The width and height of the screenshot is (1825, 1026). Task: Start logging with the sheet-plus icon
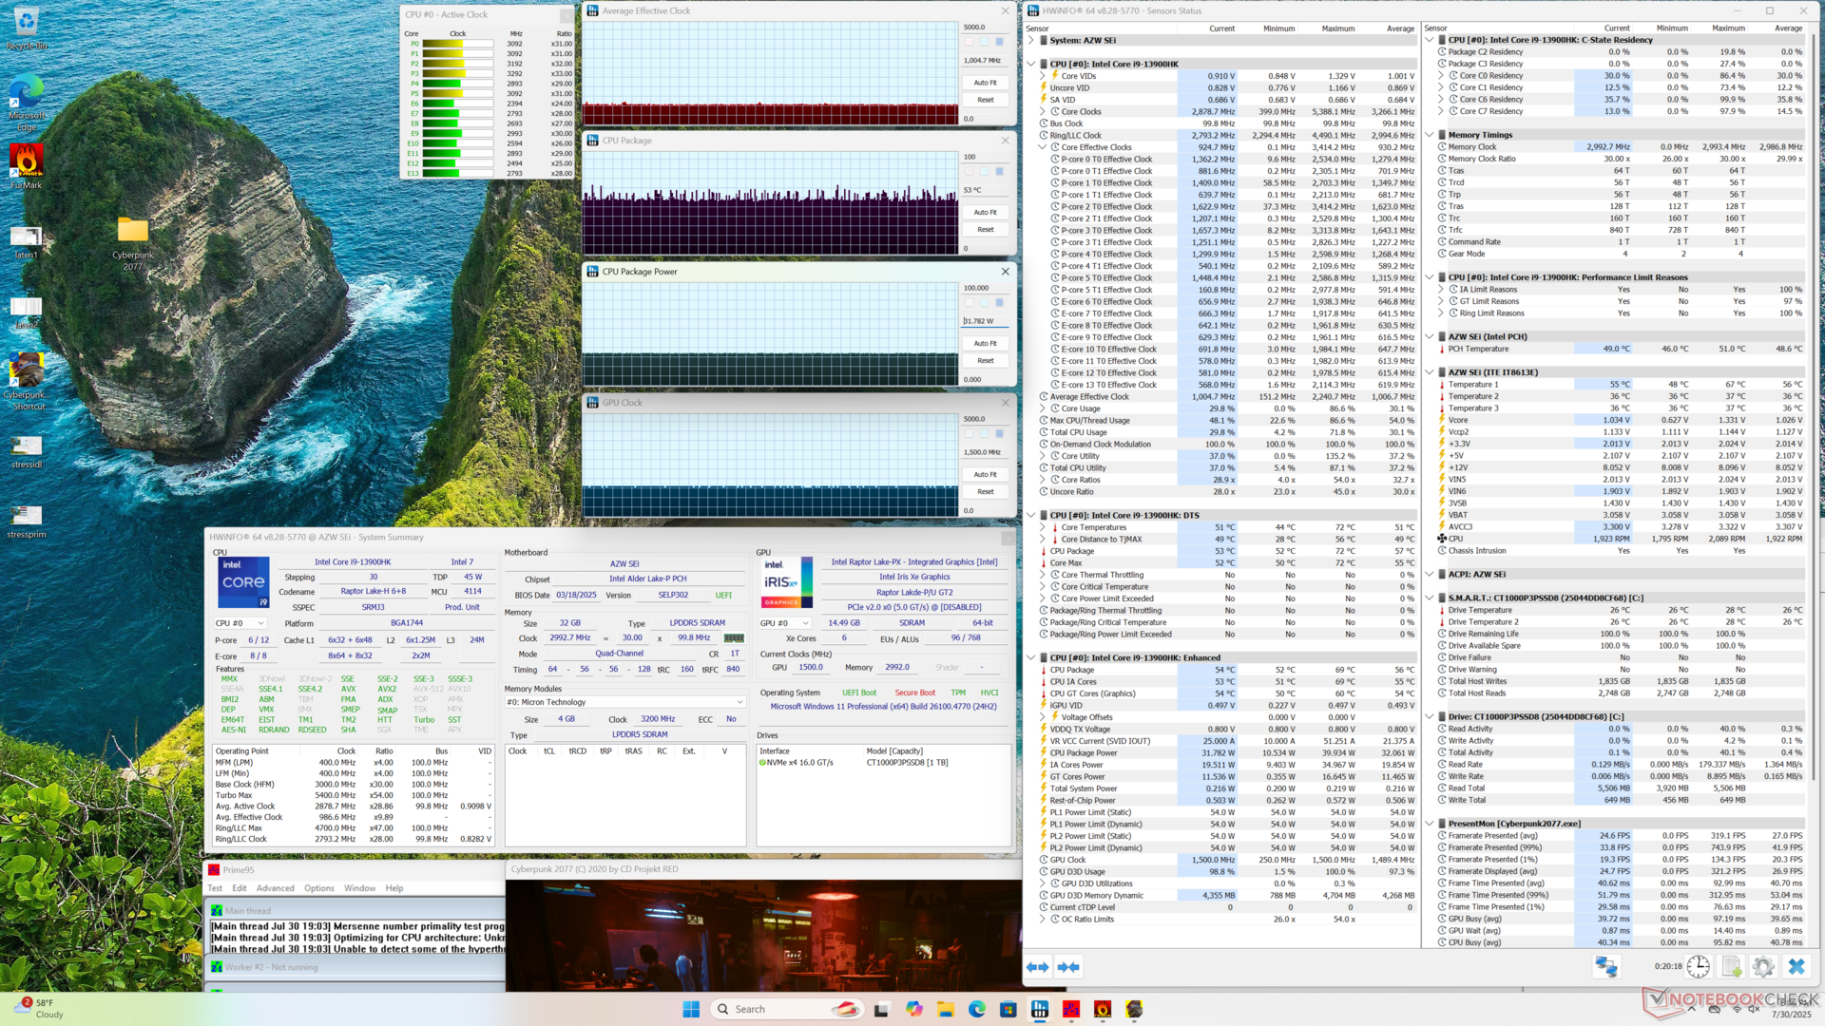(1732, 967)
